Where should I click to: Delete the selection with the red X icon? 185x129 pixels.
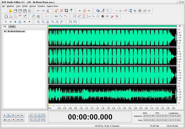[x=61, y=11]
